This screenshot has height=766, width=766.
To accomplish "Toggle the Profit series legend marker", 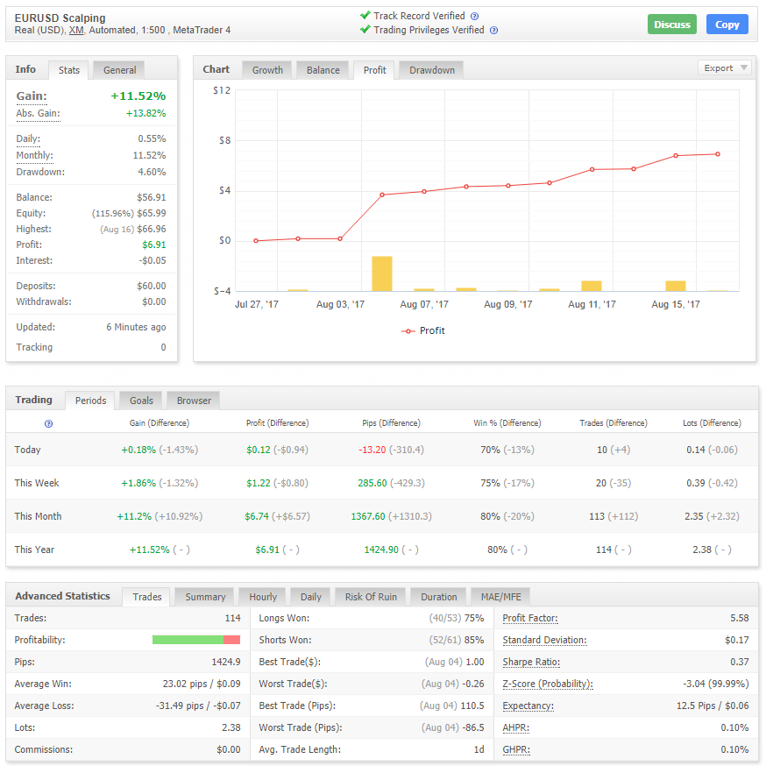I will click(408, 331).
